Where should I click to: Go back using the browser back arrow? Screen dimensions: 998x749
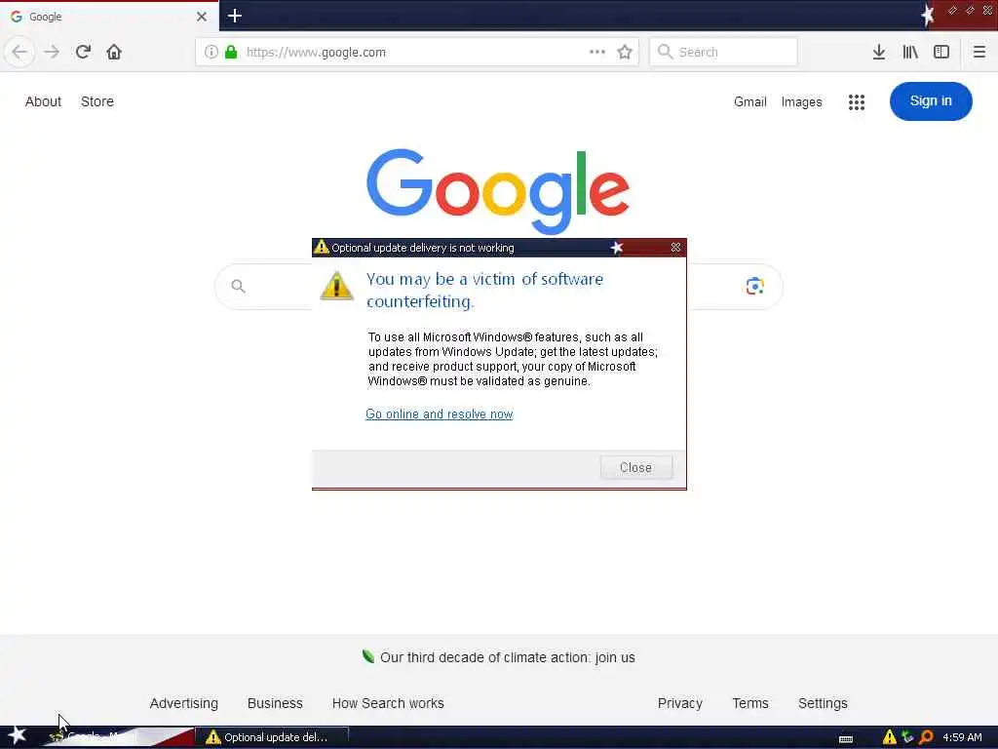pos(19,53)
